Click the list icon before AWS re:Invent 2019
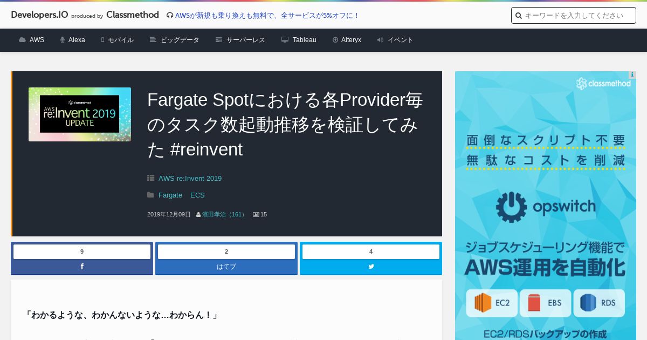Image resolution: width=647 pixels, height=340 pixels. pyautogui.click(x=151, y=178)
